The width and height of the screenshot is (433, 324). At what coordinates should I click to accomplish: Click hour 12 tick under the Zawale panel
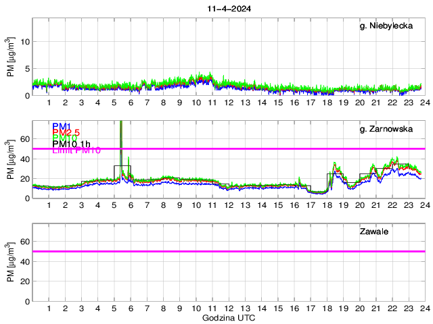click(x=229, y=308)
